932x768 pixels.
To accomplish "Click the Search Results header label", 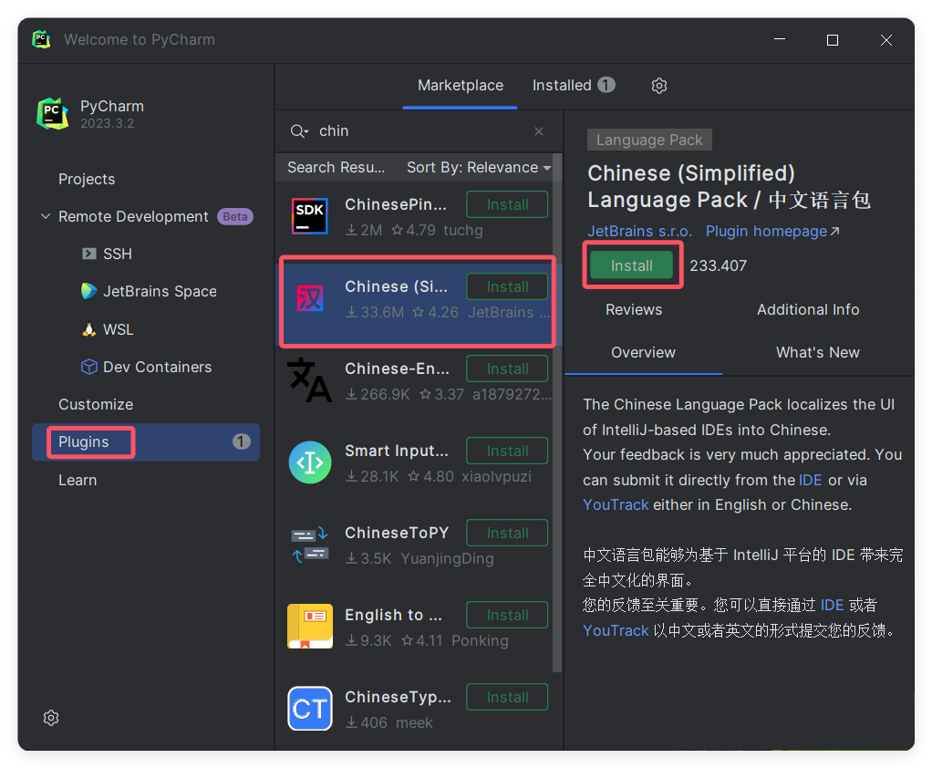I will [336, 168].
